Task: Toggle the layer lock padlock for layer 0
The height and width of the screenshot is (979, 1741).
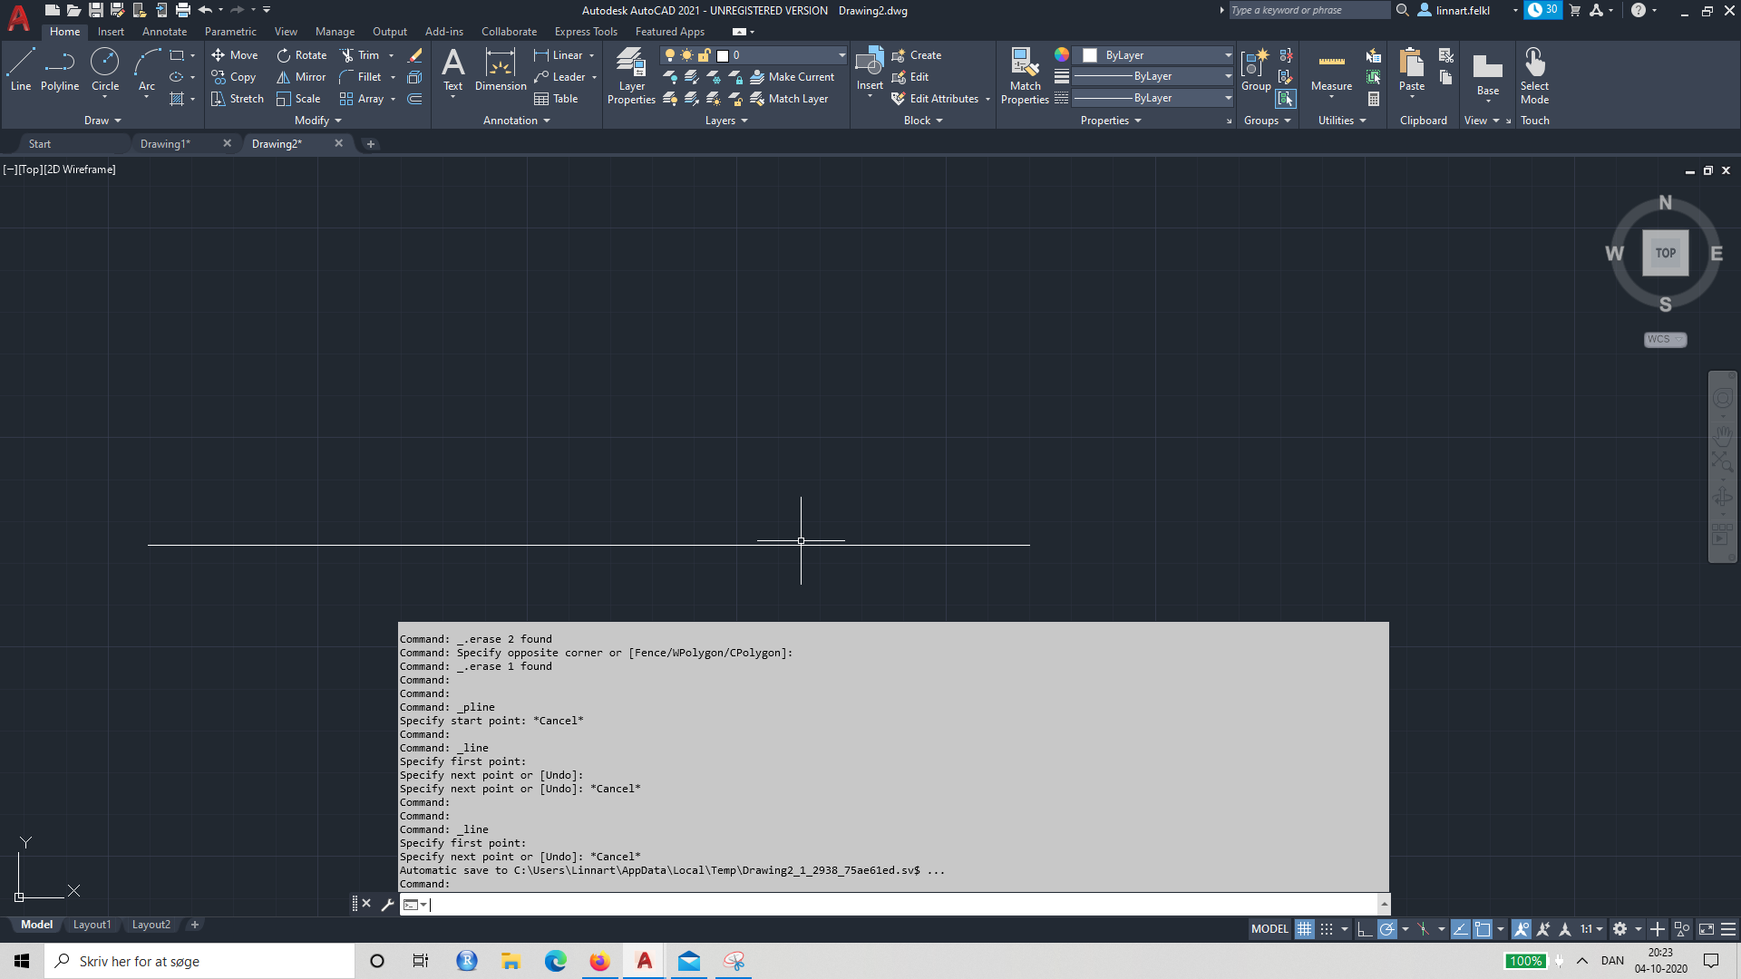Action: [x=703, y=54]
